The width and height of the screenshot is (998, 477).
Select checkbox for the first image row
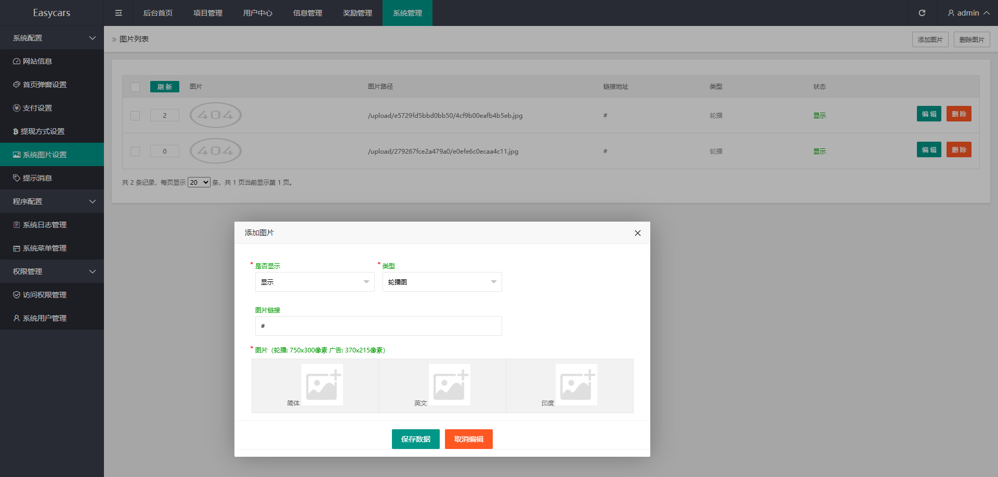coord(135,116)
